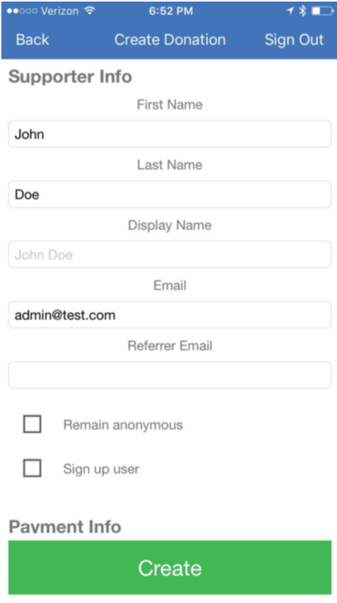The width and height of the screenshot is (337, 603).
Task: Enable the Sign up user checkbox
Action: [32, 468]
